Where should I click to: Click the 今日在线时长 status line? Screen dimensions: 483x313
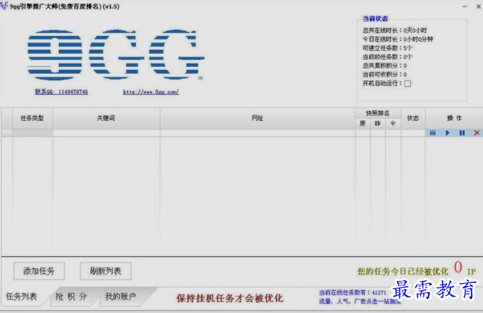(398, 39)
